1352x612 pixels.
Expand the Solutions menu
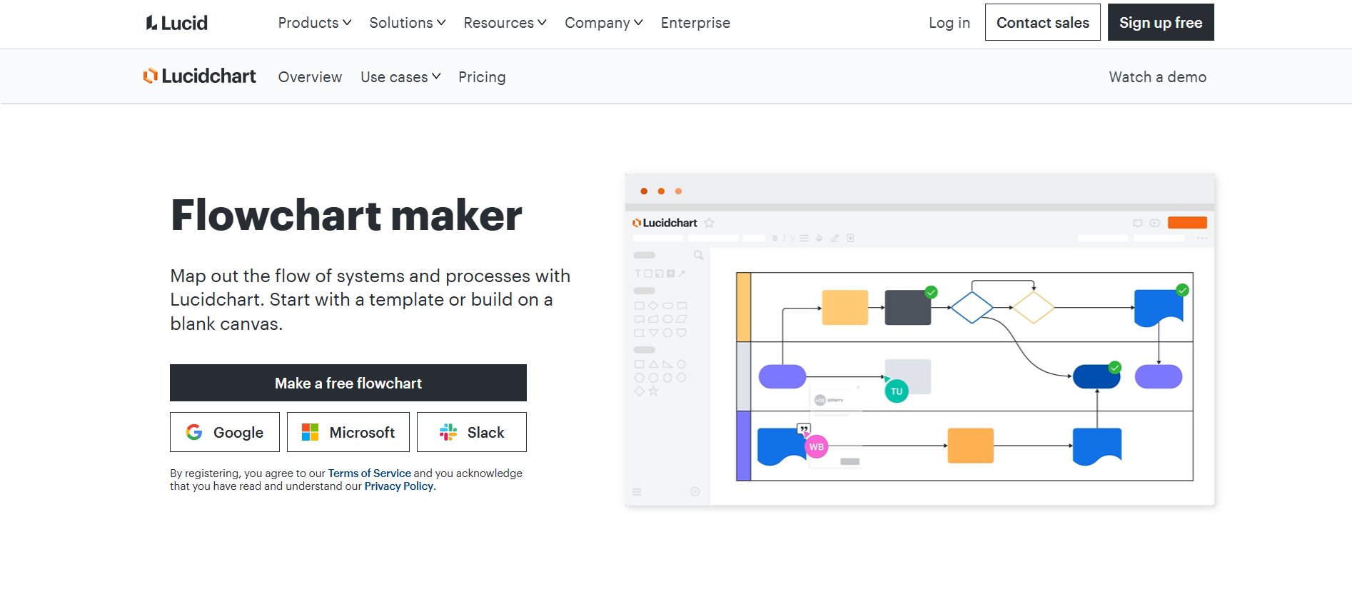coord(408,23)
